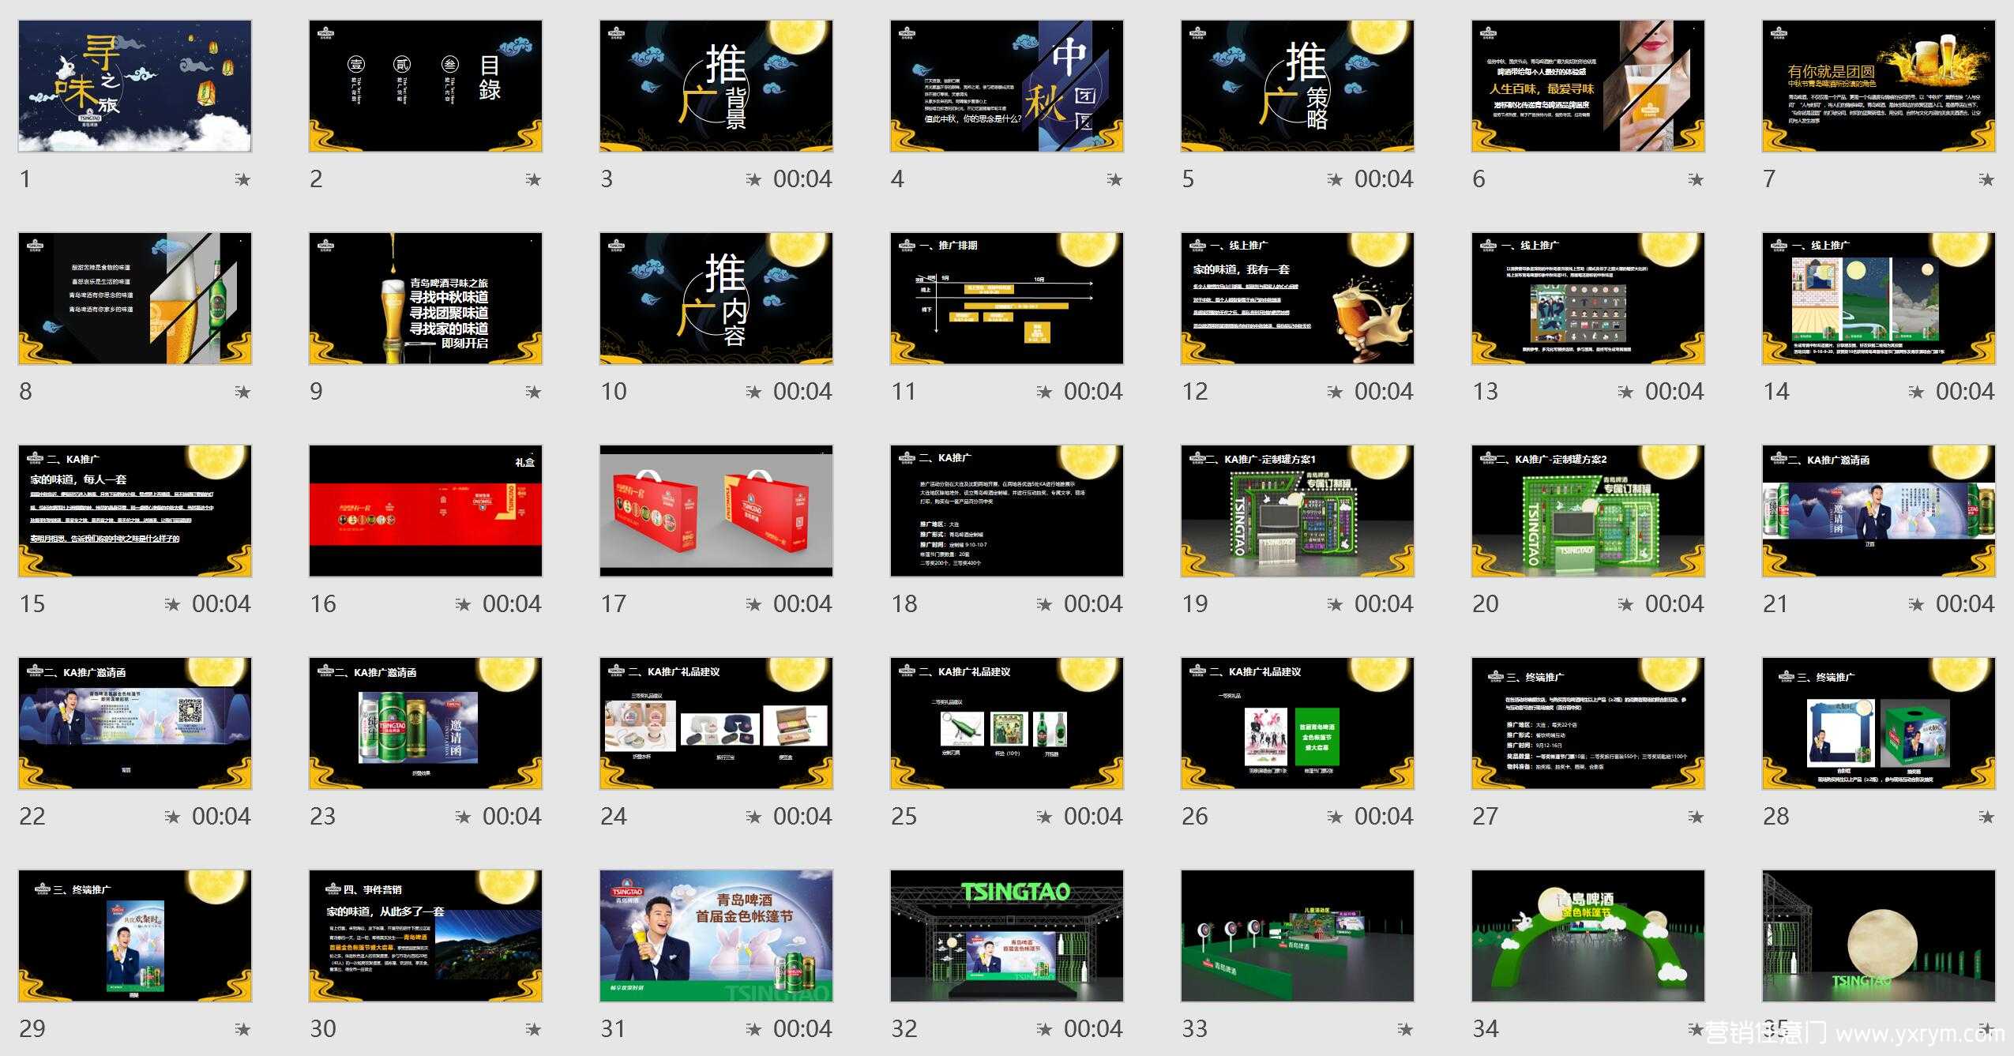This screenshot has height=1056, width=2014.
Task: Click the 00:04 timing under slide 17
Action: (x=802, y=604)
